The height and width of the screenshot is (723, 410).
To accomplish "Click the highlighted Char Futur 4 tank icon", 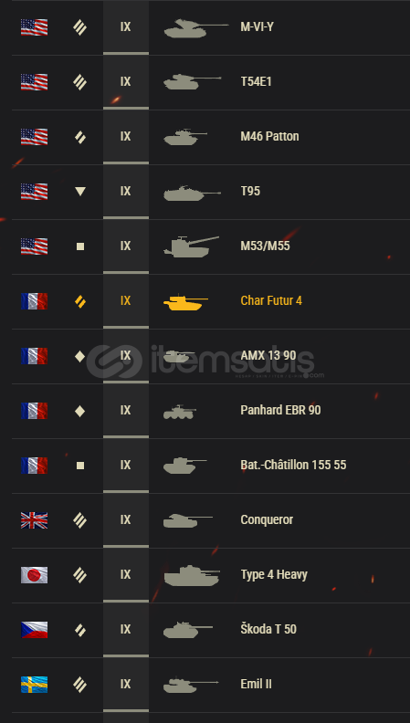I will click(x=186, y=302).
